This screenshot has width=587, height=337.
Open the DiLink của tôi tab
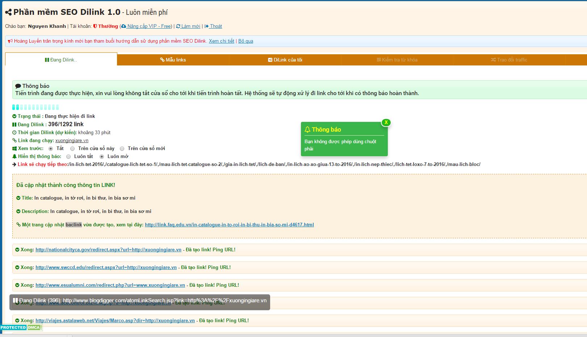point(285,60)
